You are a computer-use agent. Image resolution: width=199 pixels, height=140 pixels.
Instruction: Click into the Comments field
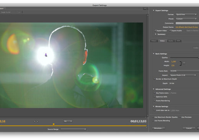[x=187, y=23]
